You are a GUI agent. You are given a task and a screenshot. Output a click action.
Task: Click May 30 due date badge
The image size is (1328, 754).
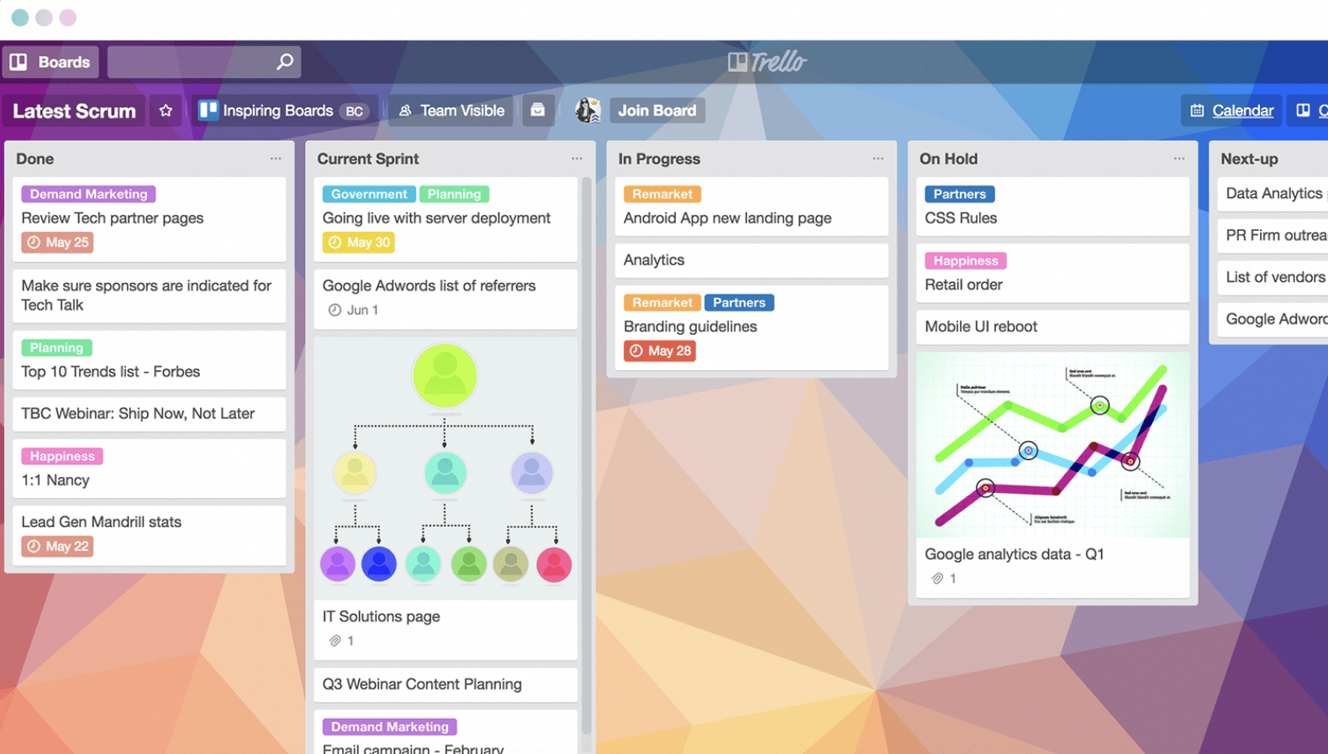pos(359,243)
